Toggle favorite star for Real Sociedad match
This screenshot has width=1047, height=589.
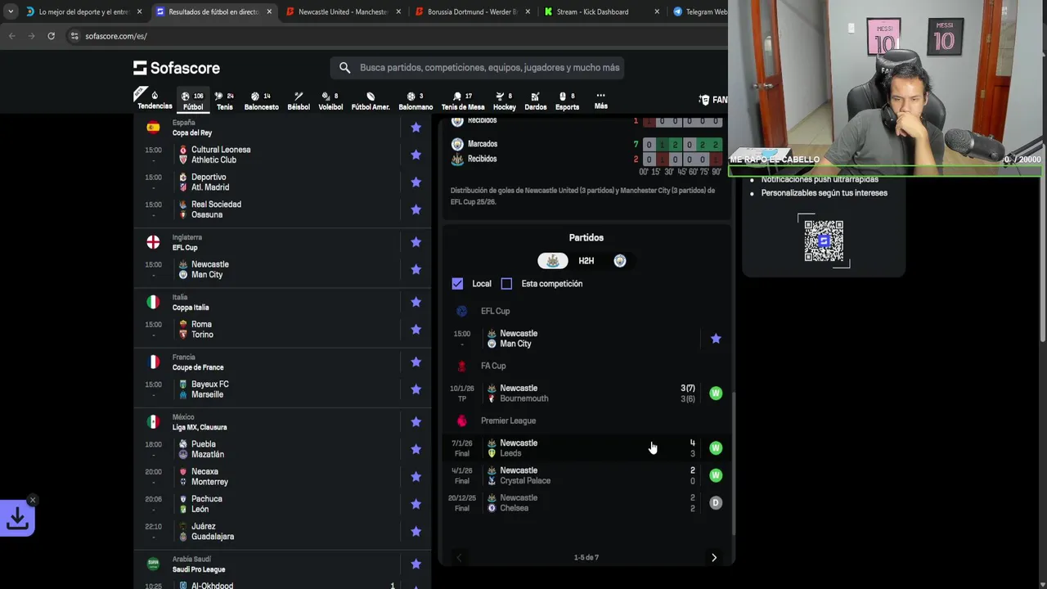[416, 209]
